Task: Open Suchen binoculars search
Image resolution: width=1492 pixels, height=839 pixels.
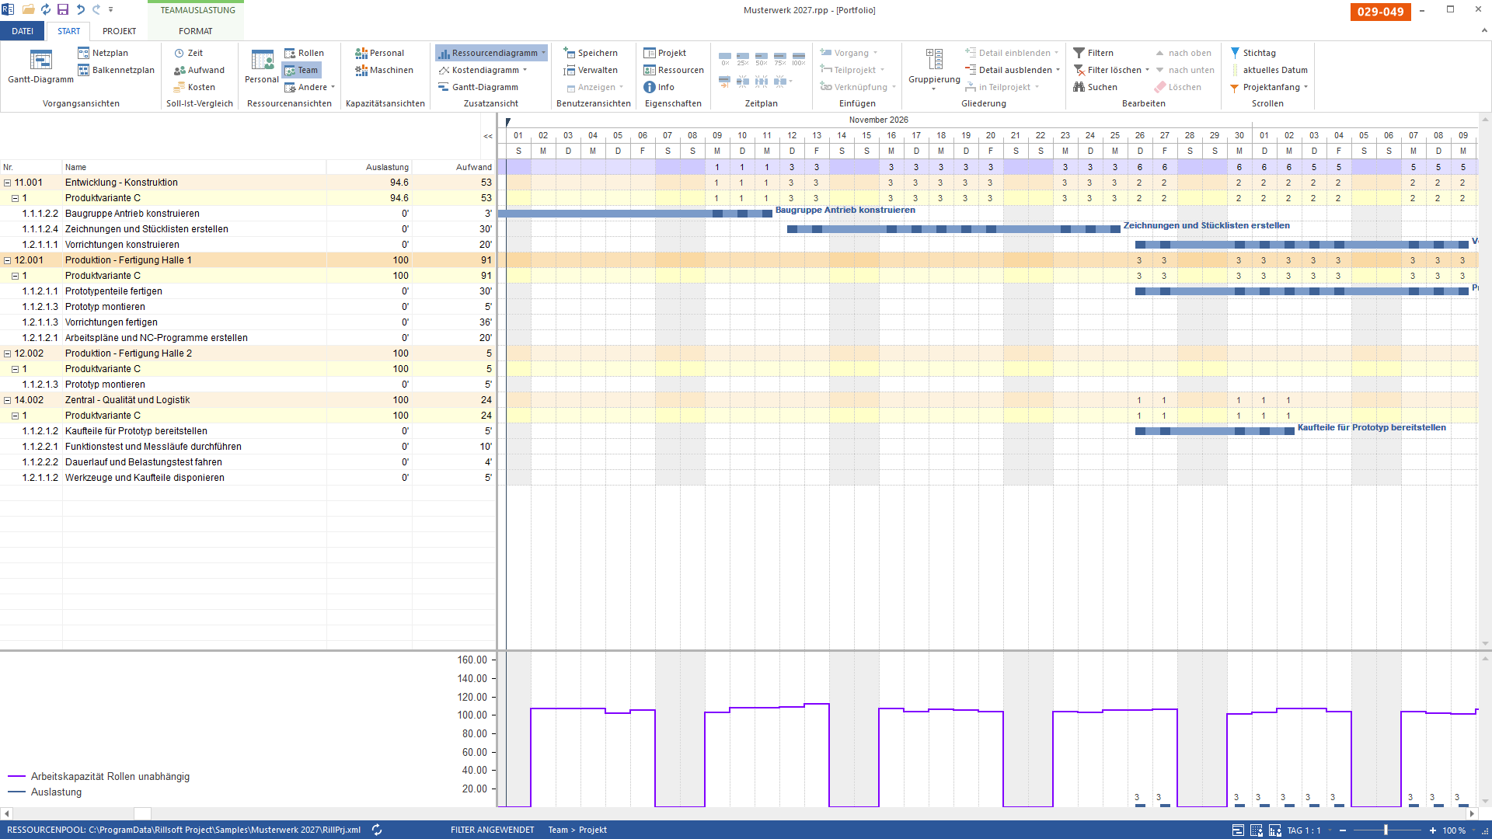Action: point(1095,87)
